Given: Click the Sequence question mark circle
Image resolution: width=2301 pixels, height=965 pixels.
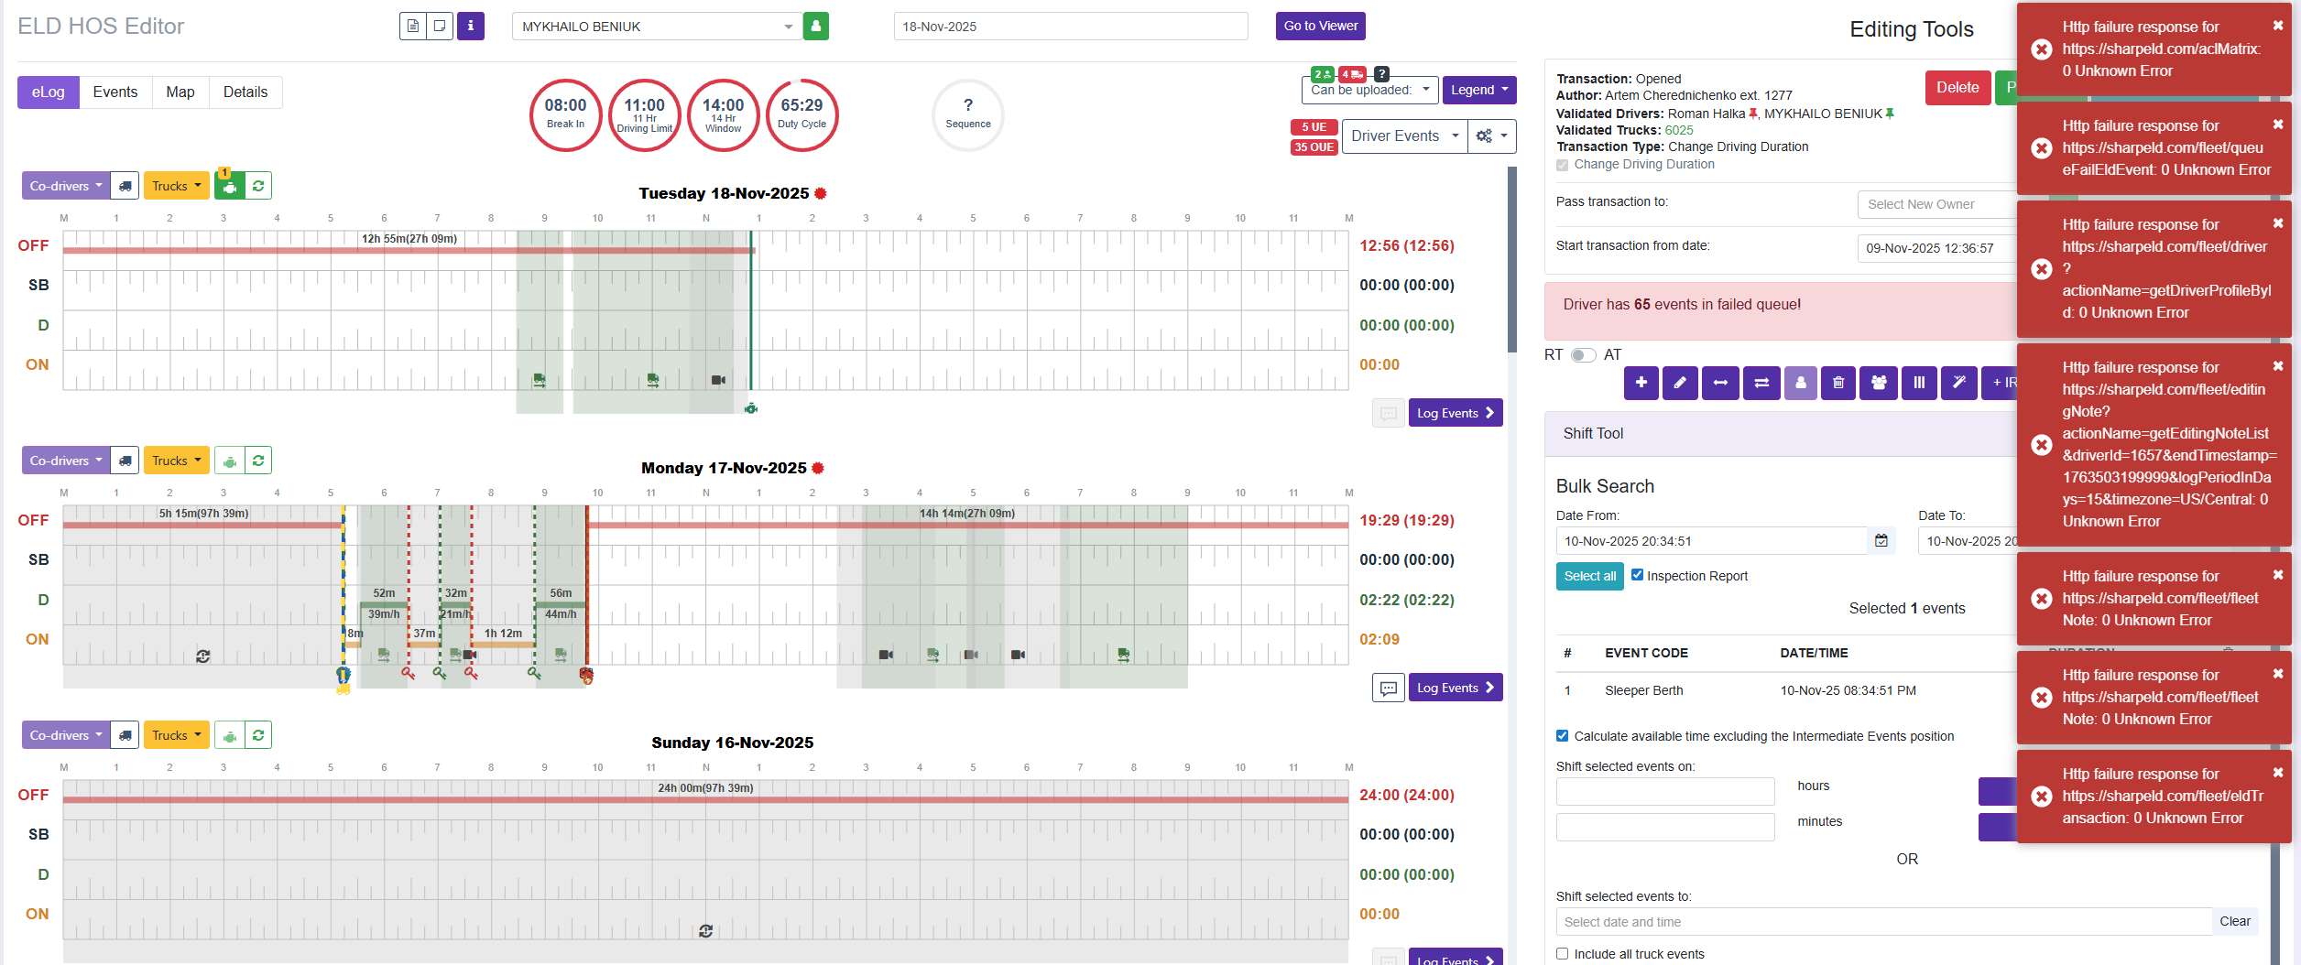Looking at the screenshot, I should [x=967, y=114].
